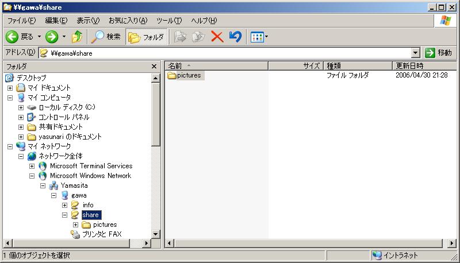The width and height of the screenshot is (460, 263).
Task: Select ローカル ディスク (C:) drive icon
Action: (32, 107)
